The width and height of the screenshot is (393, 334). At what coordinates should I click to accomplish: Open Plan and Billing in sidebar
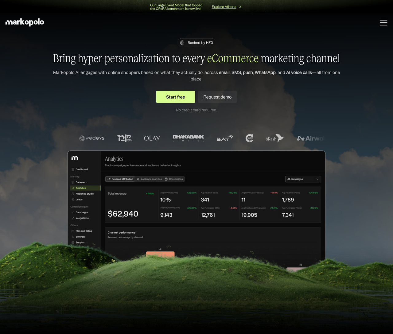point(84,231)
